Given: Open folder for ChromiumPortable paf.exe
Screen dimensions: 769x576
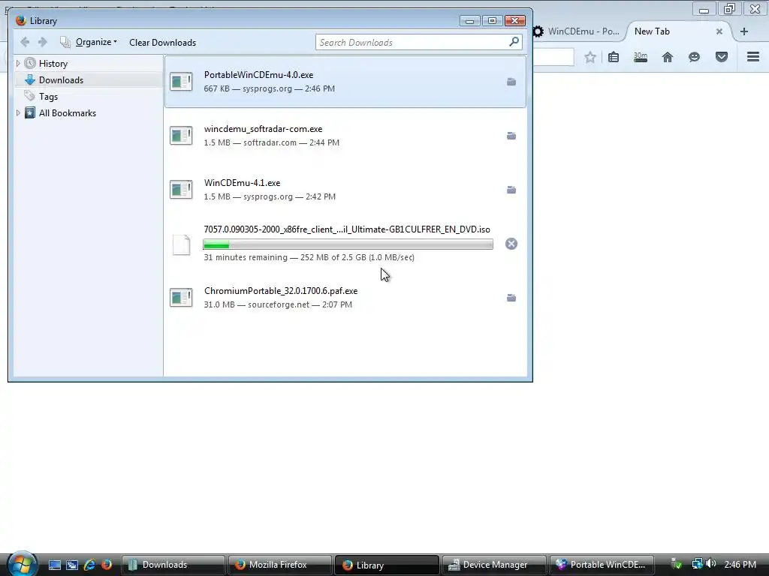Looking at the screenshot, I should tap(511, 298).
